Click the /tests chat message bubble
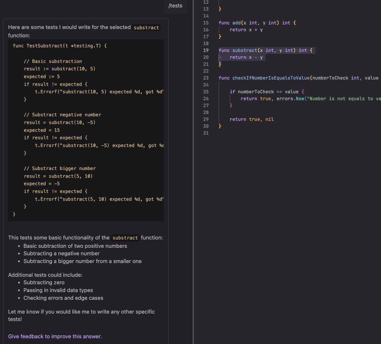 [175, 6]
